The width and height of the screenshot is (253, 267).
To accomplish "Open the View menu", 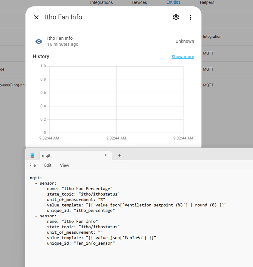I will pyautogui.click(x=65, y=165).
